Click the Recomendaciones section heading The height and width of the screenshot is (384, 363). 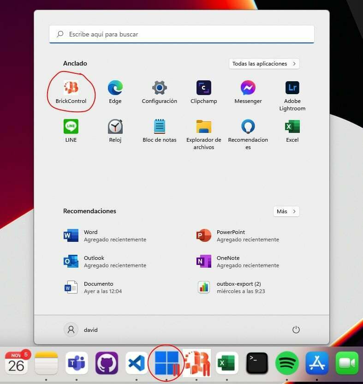tap(89, 211)
